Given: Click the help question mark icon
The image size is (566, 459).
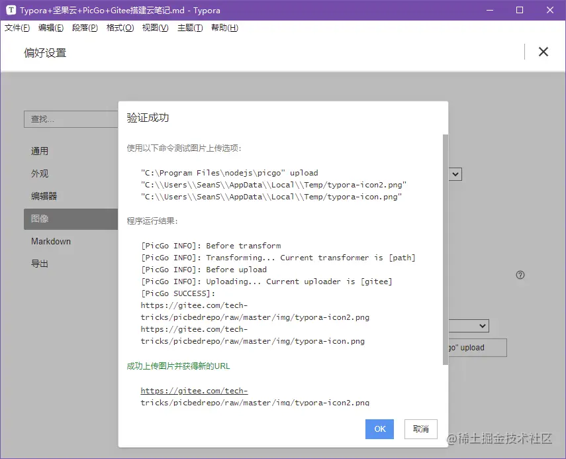Looking at the screenshot, I should click(520, 275).
